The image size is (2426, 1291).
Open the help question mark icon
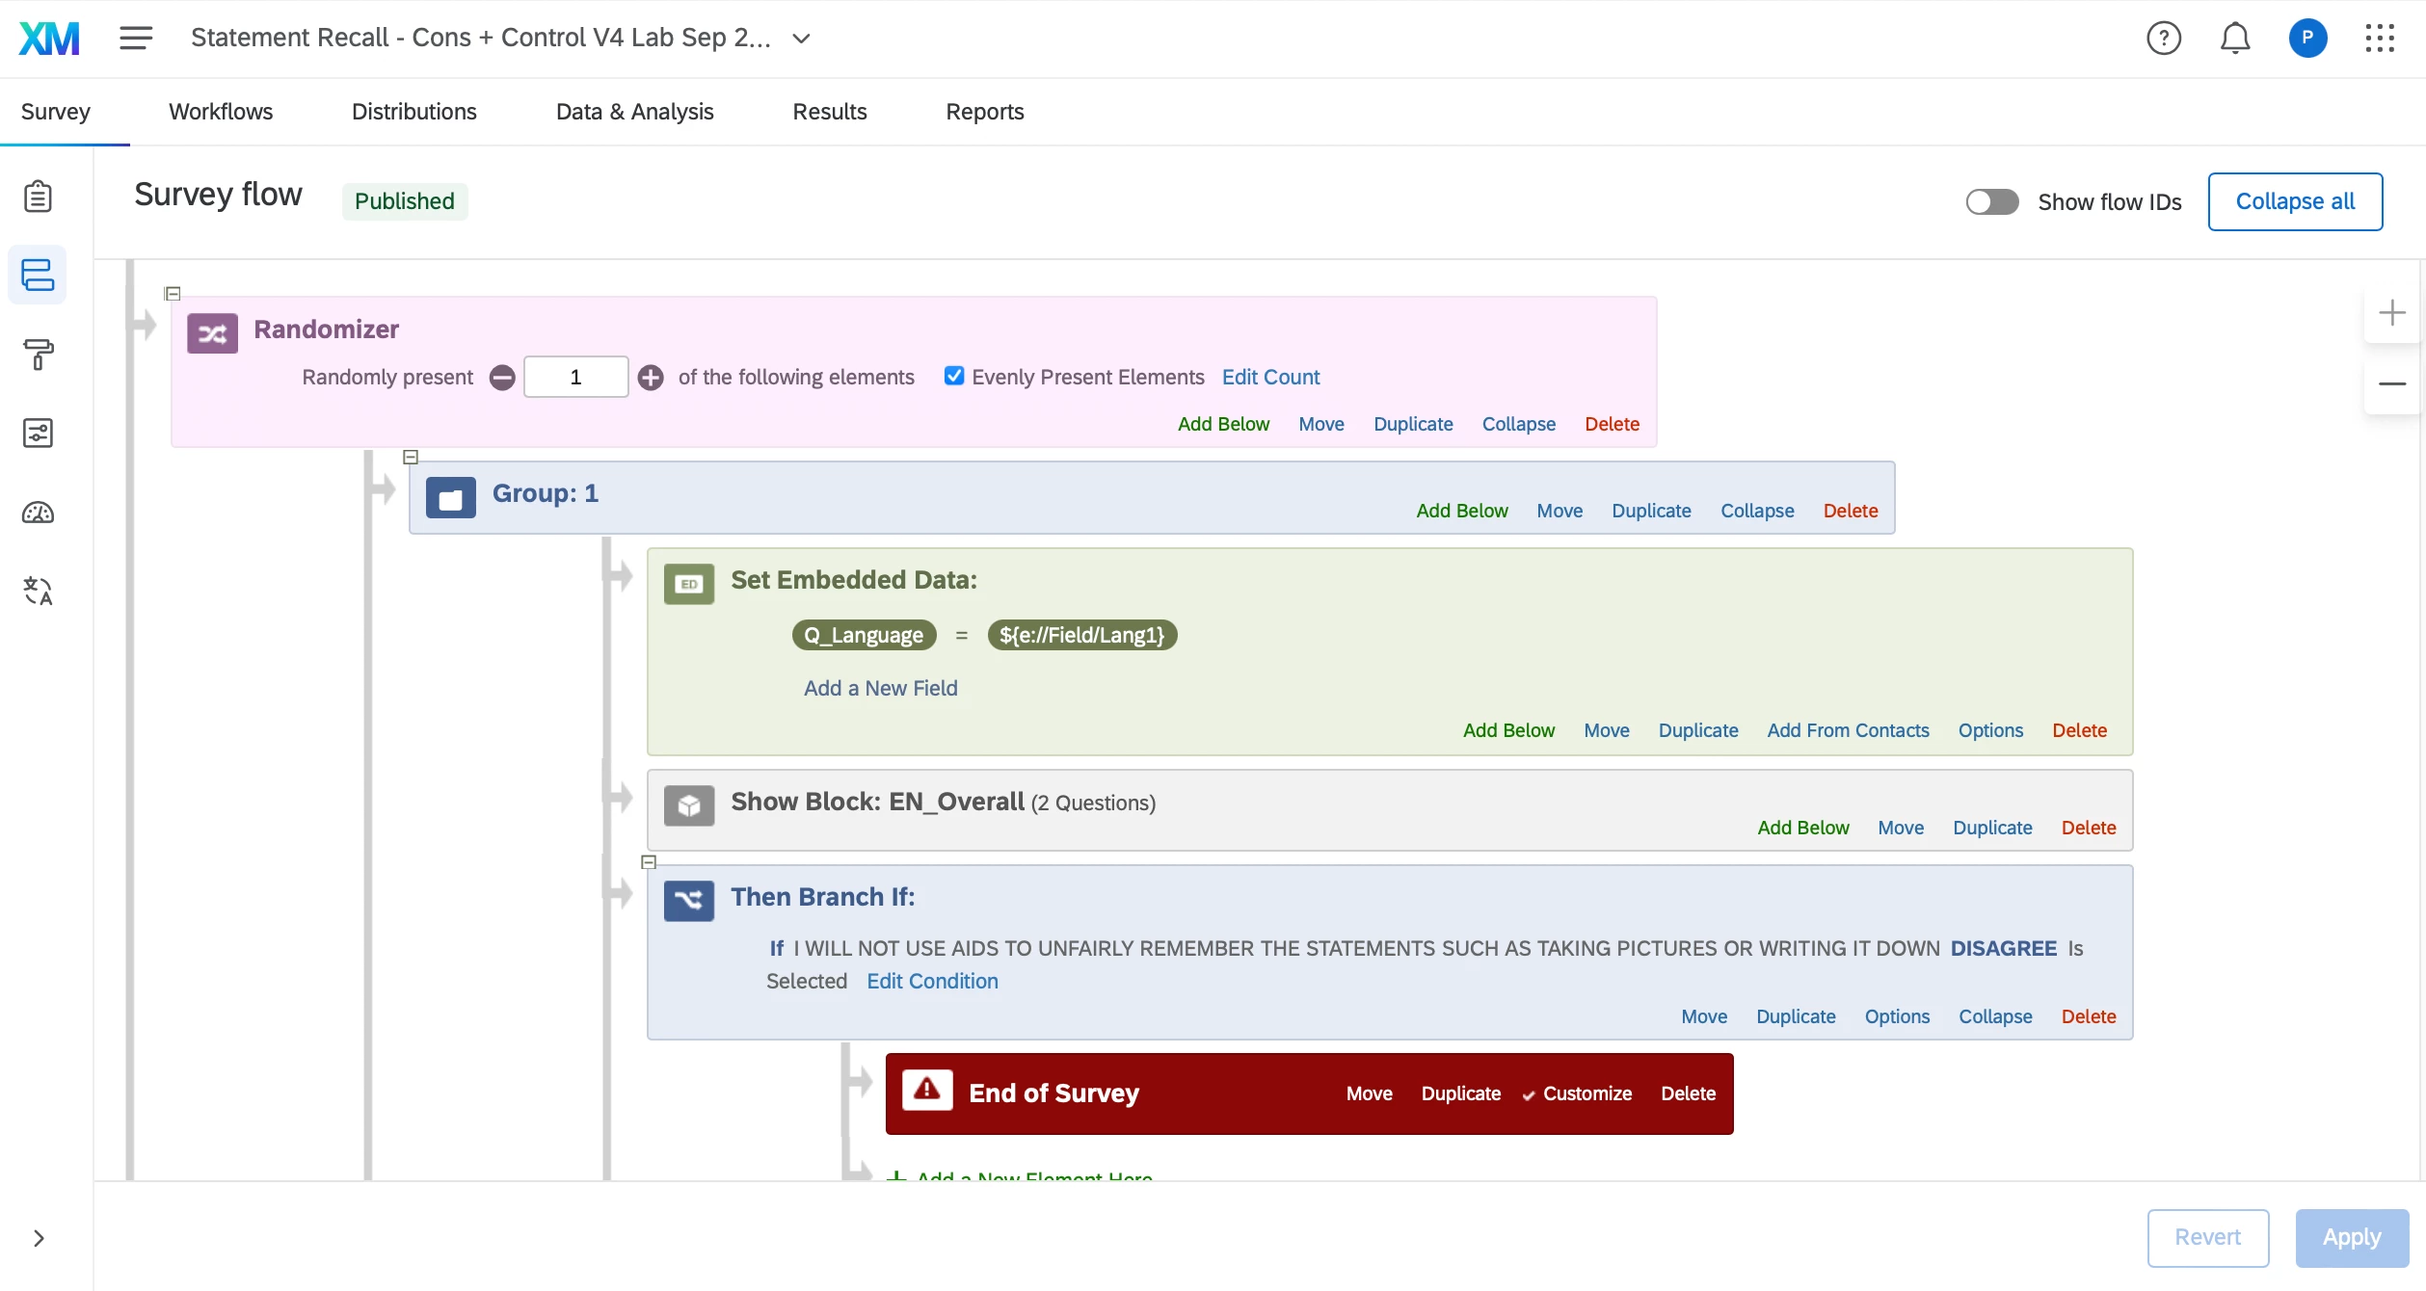pyautogui.click(x=2163, y=39)
